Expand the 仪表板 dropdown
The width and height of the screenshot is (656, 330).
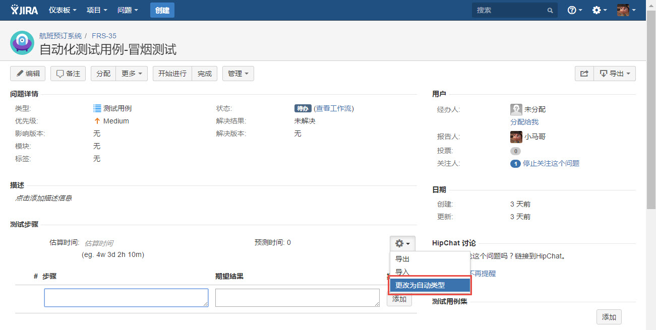click(x=63, y=10)
